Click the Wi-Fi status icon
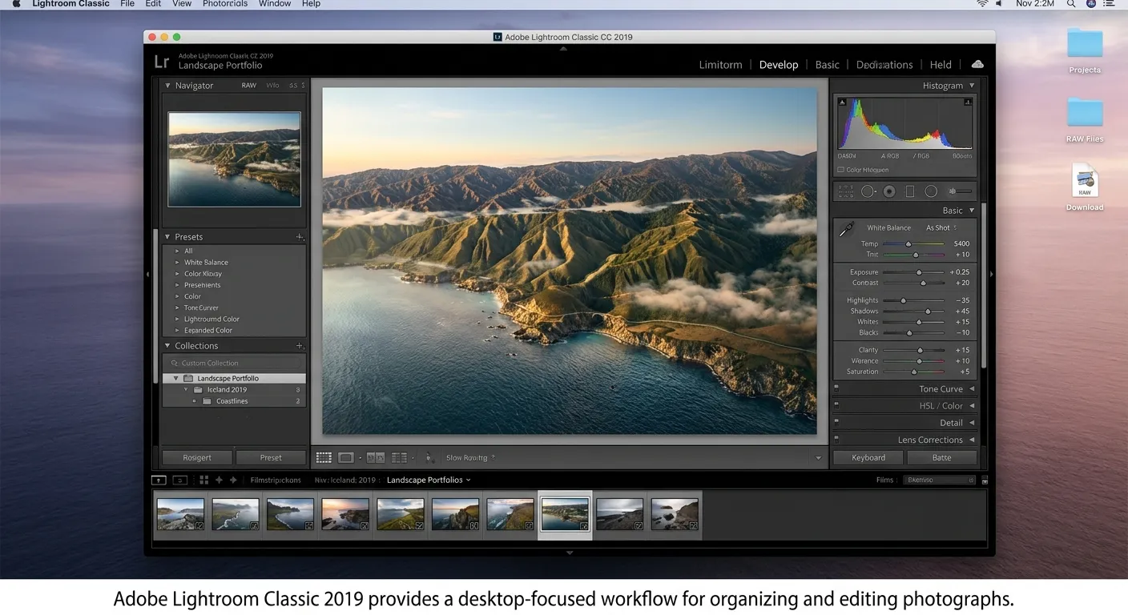This screenshot has width=1128, height=615. 982,4
